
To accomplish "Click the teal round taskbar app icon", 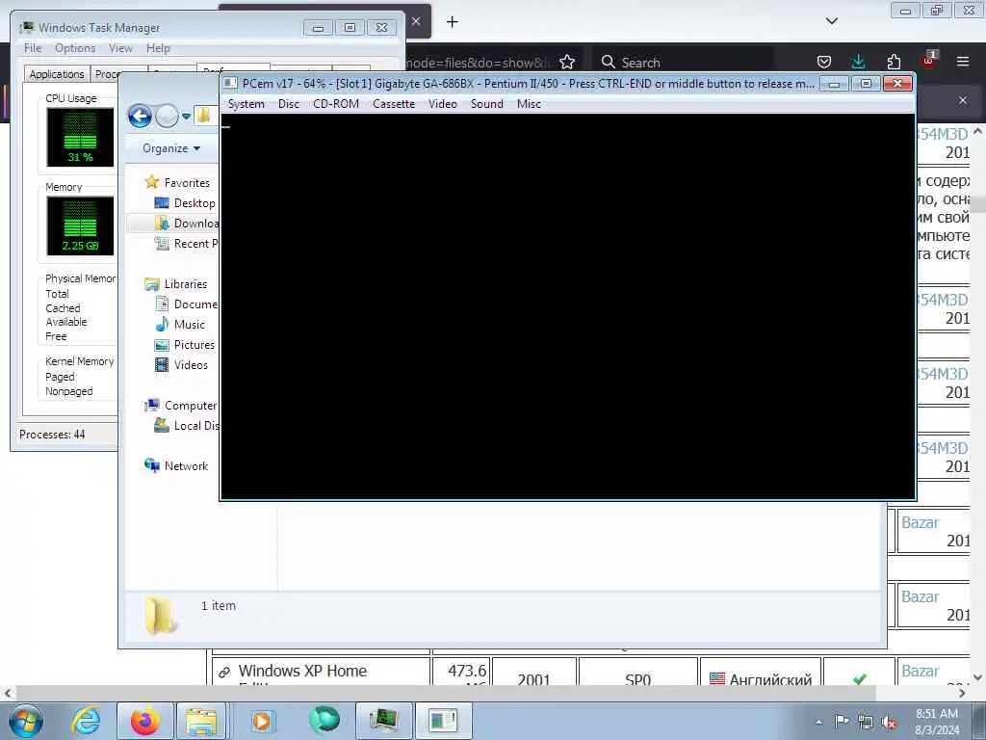I will point(324,720).
